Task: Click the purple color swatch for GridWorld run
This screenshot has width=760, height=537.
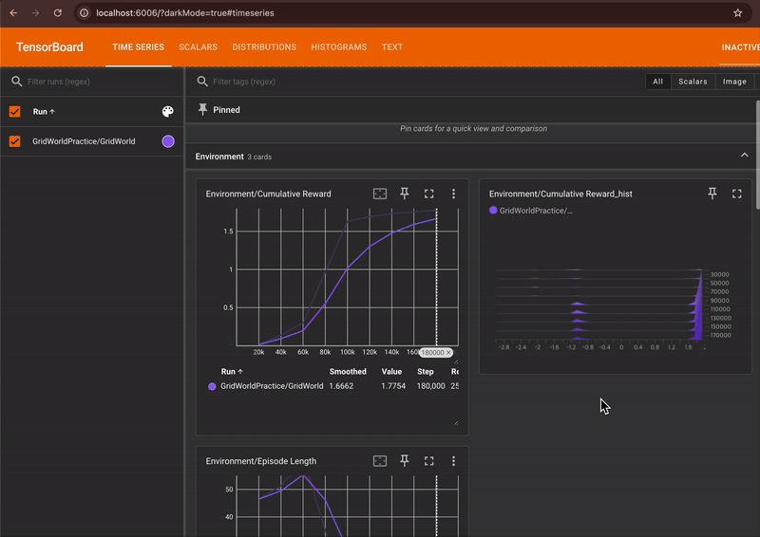Action: [x=168, y=141]
